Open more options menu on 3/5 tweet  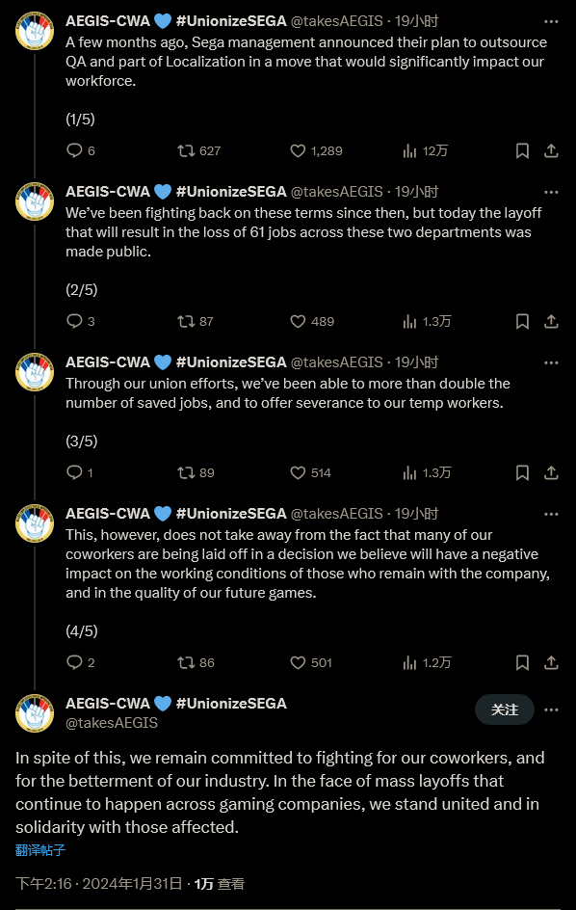(x=551, y=362)
